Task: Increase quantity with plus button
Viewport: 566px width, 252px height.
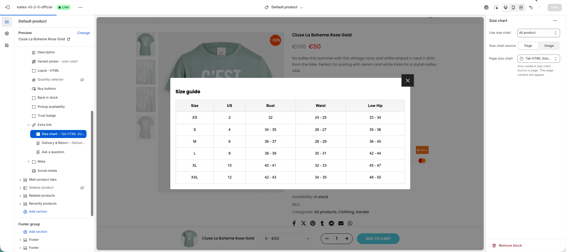Action: click(x=347, y=239)
